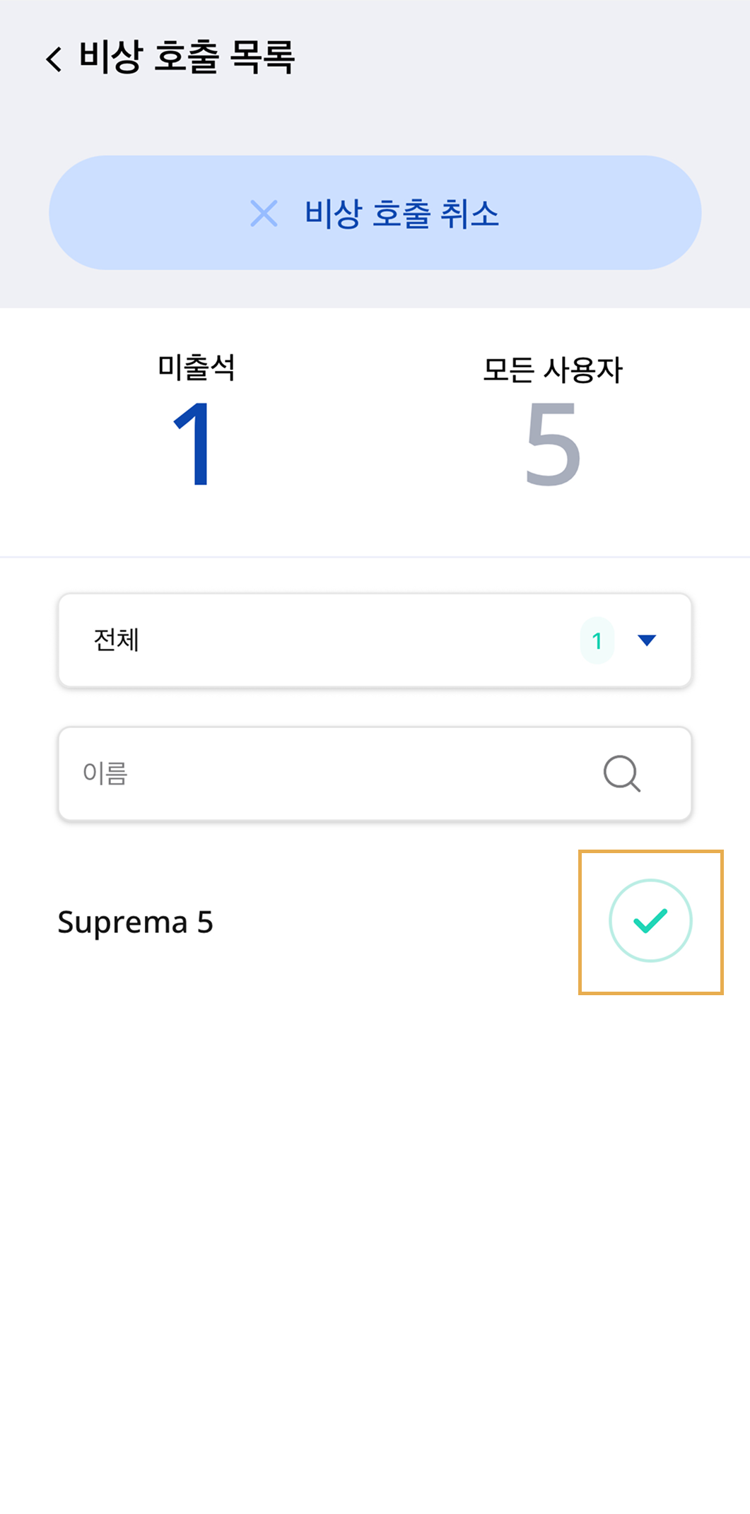This screenshot has height=1514, width=750.
Task: Tap the large blue 미출석 number 1
Action: [x=193, y=443]
